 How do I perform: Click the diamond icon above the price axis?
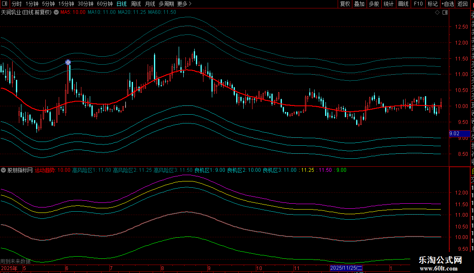[x=437, y=13]
